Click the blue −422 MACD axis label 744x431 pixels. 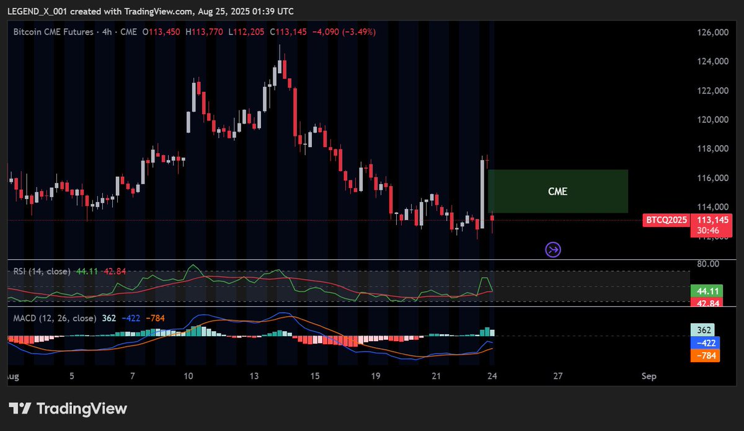click(x=706, y=342)
